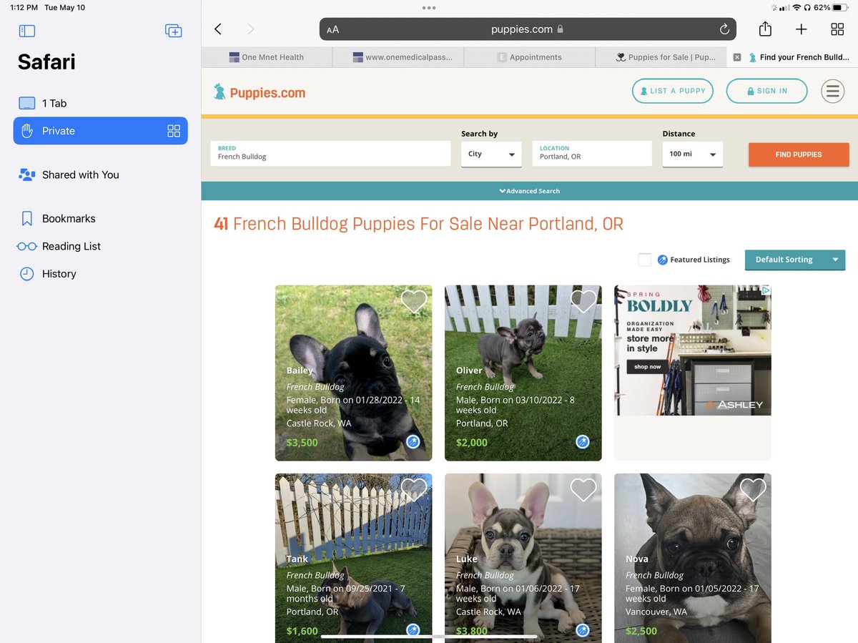The width and height of the screenshot is (858, 643).
Task: Switch to the One Mnet Health tab
Action: point(267,57)
